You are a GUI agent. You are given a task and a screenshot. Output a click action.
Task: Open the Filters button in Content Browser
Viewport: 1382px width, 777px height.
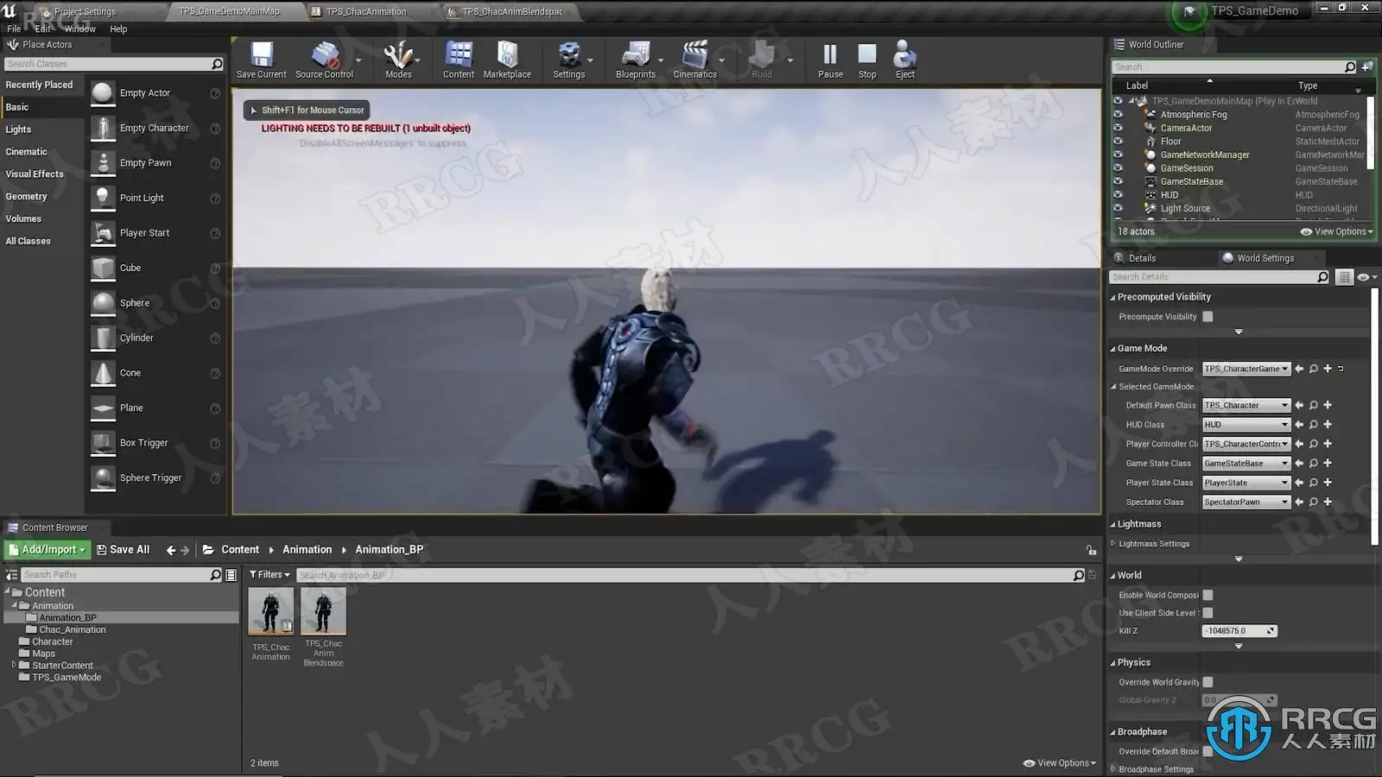[269, 575]
